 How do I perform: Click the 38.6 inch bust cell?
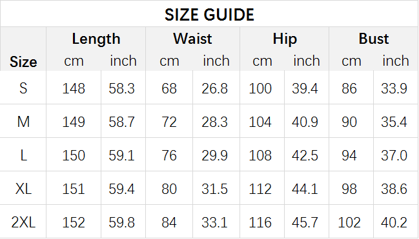394,189
